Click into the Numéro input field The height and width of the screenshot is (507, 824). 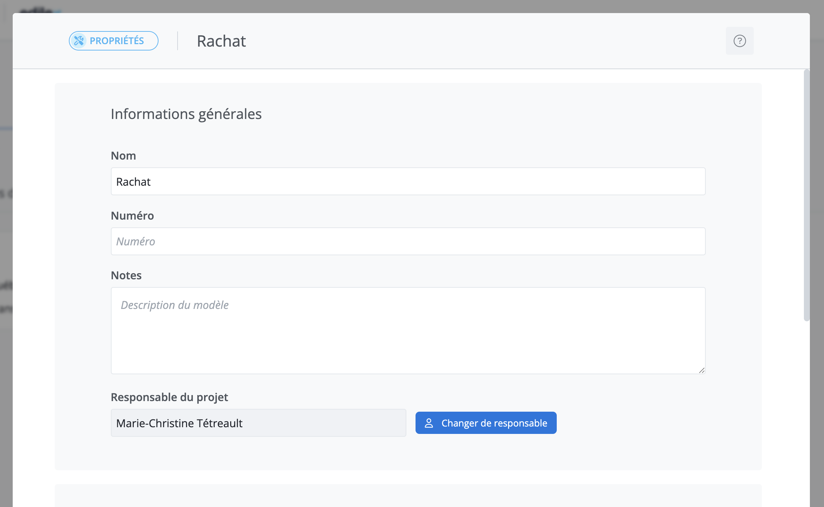click(x=408, y=241)
